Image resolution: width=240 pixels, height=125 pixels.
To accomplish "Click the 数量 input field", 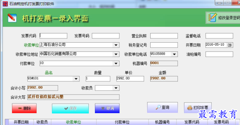I will [x=98, y=79].
